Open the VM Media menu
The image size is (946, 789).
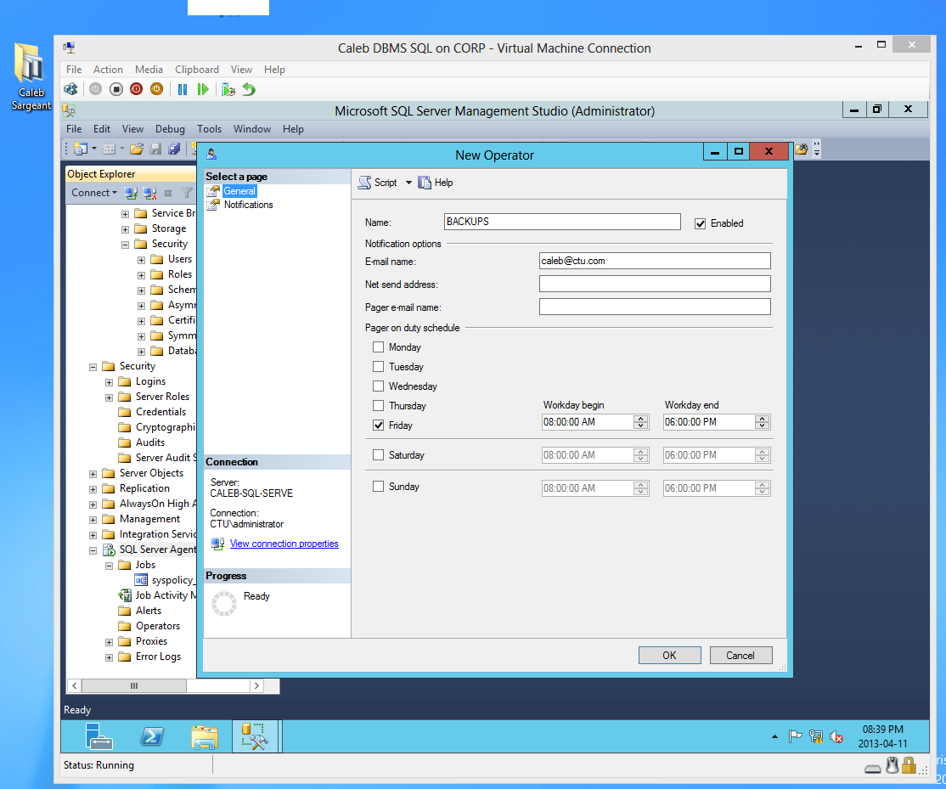[149, 70]
